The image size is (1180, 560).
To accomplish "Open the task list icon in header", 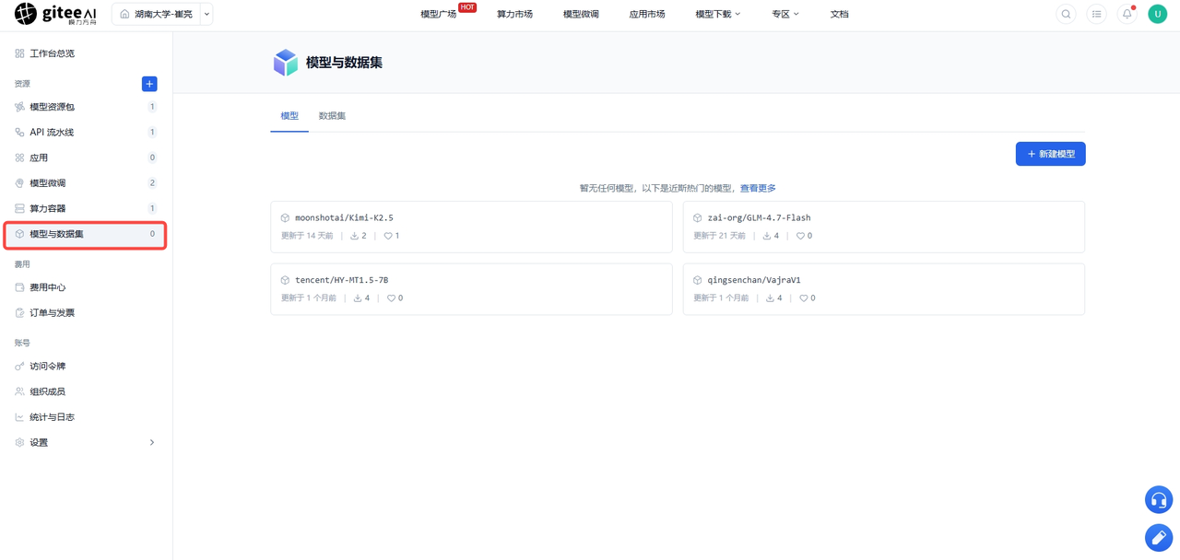I will click(1096, 14).
